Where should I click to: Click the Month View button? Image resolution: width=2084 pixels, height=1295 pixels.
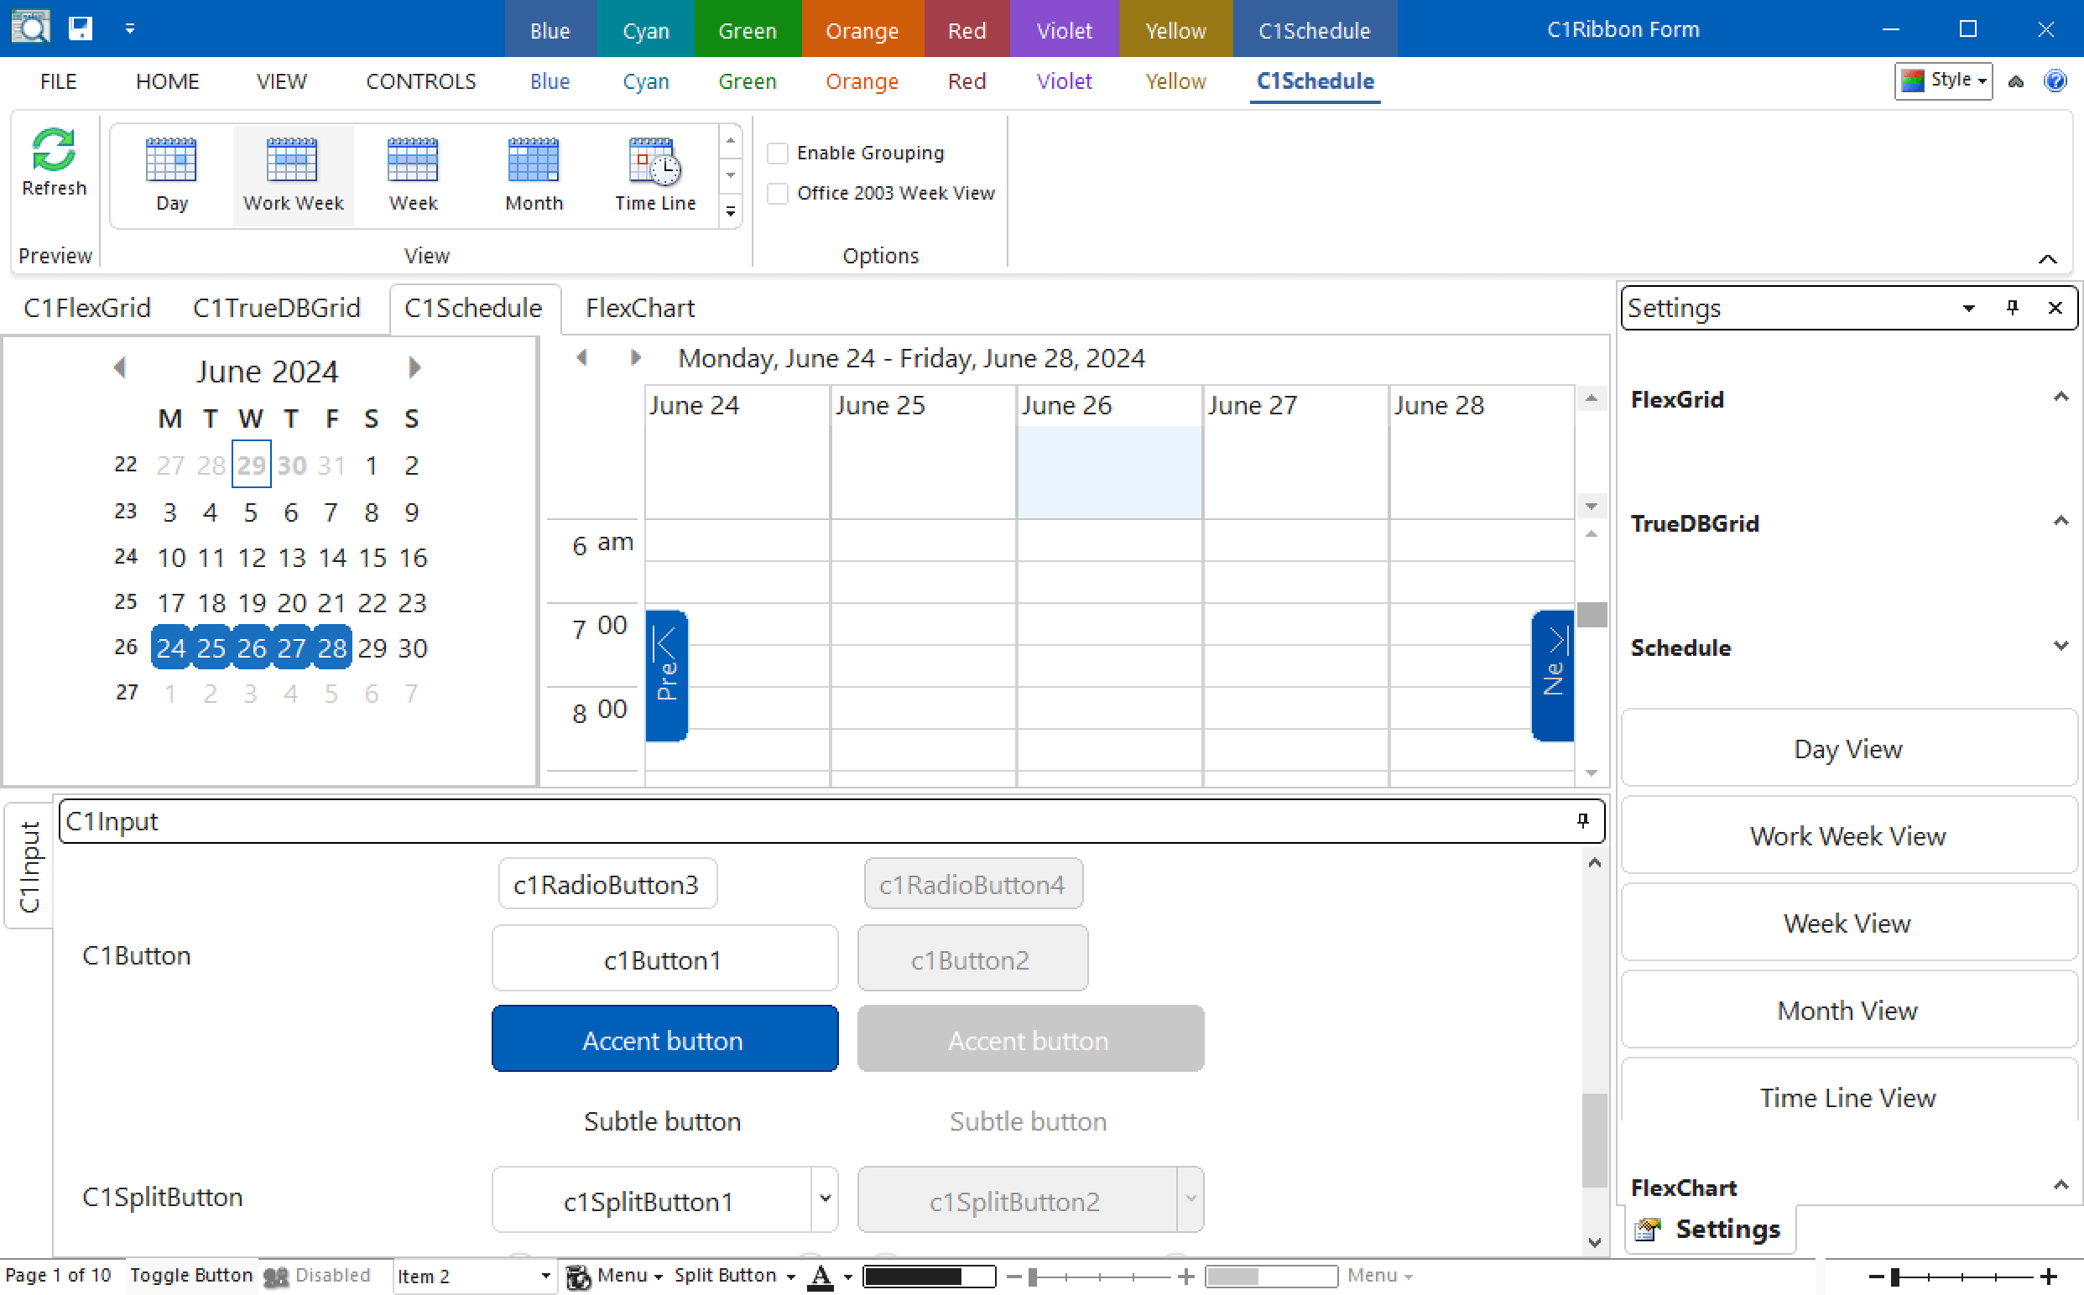point(1847,1010)
